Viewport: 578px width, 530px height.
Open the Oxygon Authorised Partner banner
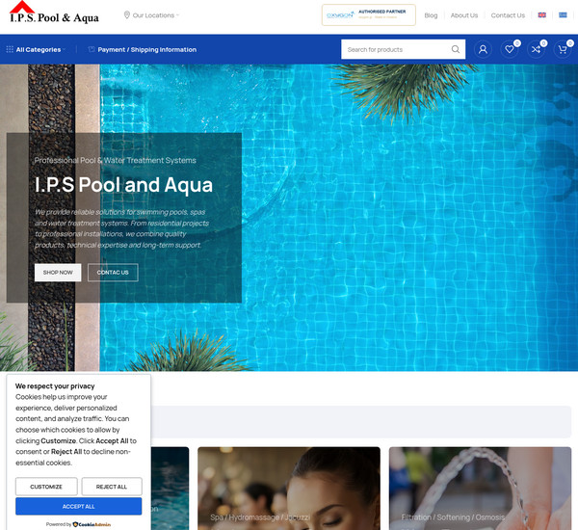click(369, 14)
